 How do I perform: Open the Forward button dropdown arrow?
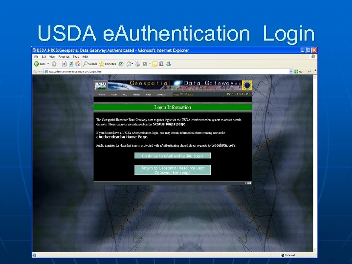click(x=59, y=64)
